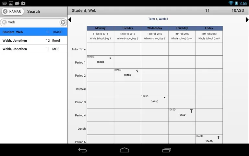The height and width of the screenshot is (156, 249).
Task: Tap the battery status icon
Action: (236, 3)
